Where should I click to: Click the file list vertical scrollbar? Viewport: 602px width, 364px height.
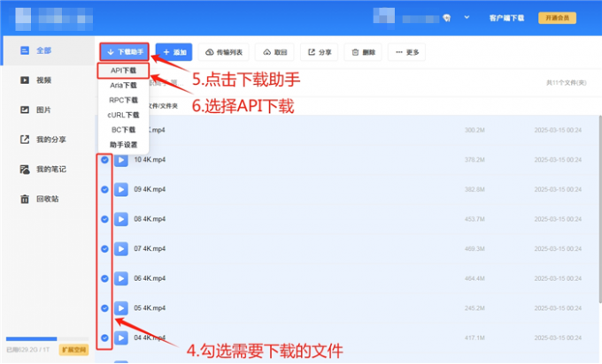click(599, 209)
